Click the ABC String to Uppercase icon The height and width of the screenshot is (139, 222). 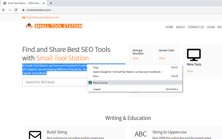point(140,134)
